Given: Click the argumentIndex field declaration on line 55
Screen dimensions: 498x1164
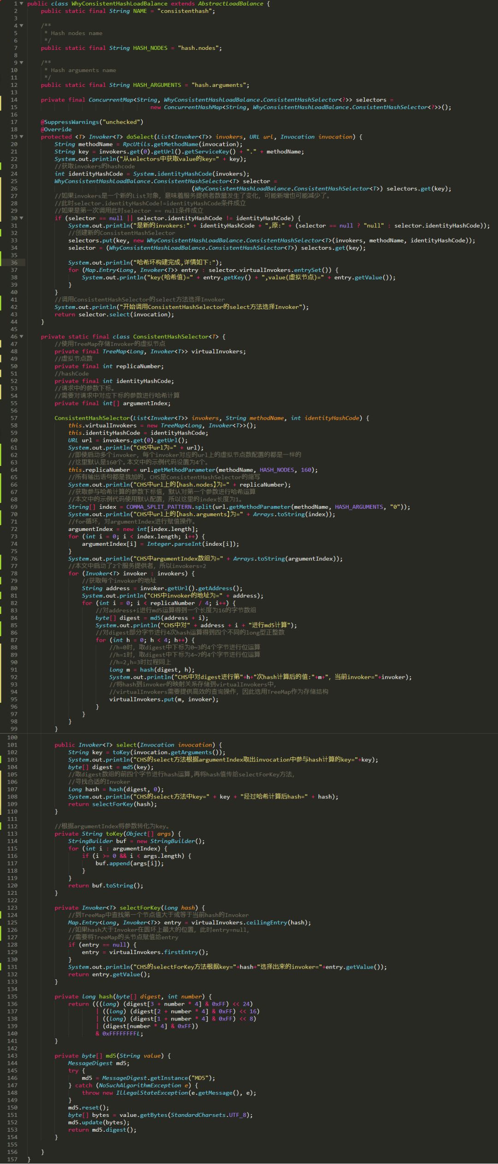Looking at the screenshot, I should tap(147, 403).
